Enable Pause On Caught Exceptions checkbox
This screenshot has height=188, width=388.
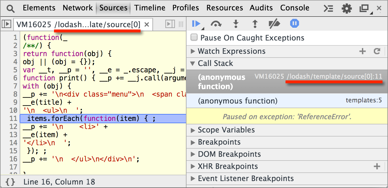pos(194,38)
